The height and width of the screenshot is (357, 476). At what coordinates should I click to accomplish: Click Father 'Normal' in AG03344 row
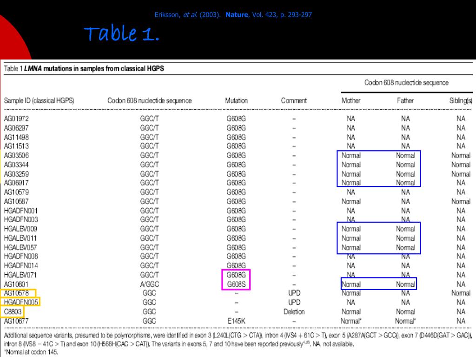pos(405,165)
